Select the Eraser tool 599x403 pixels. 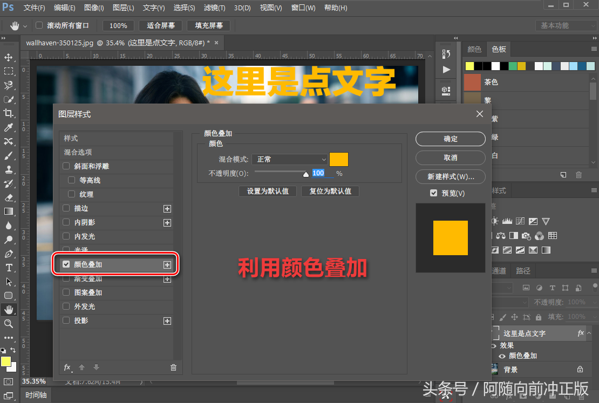[9, 198]
